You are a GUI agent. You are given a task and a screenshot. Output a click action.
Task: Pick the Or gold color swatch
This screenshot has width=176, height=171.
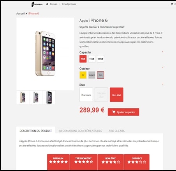[83, 75]
